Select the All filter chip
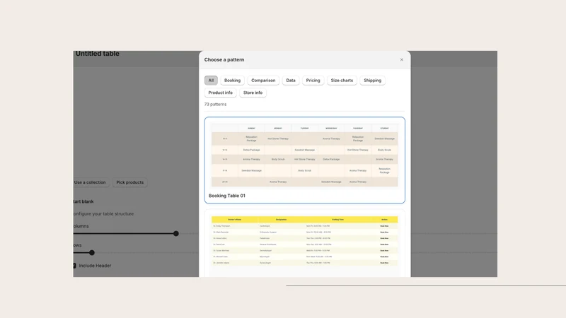The width and height of the screenshot is (566, 318). 211,81
